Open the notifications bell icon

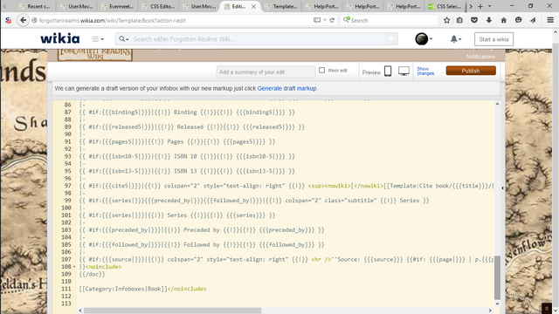(x=454, y=38)
